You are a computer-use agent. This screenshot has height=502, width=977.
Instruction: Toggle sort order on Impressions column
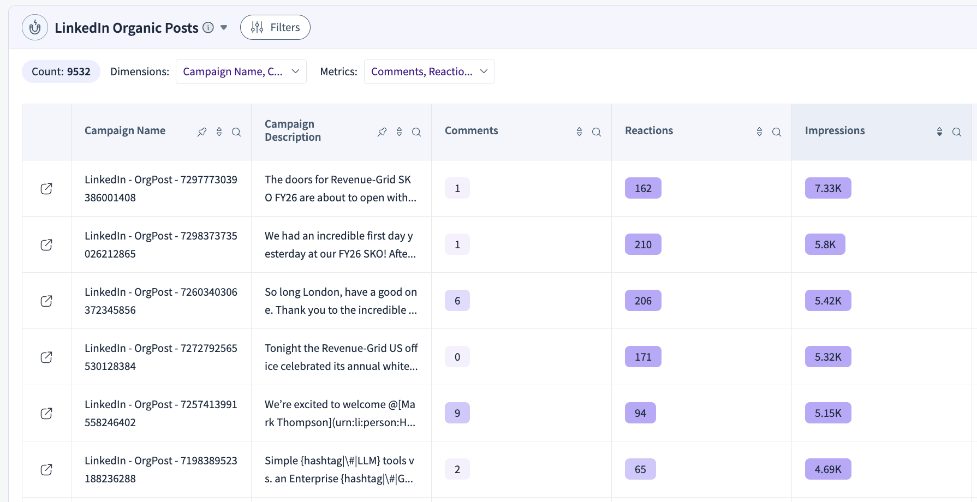pyautogui.click(x=939, y=132)
